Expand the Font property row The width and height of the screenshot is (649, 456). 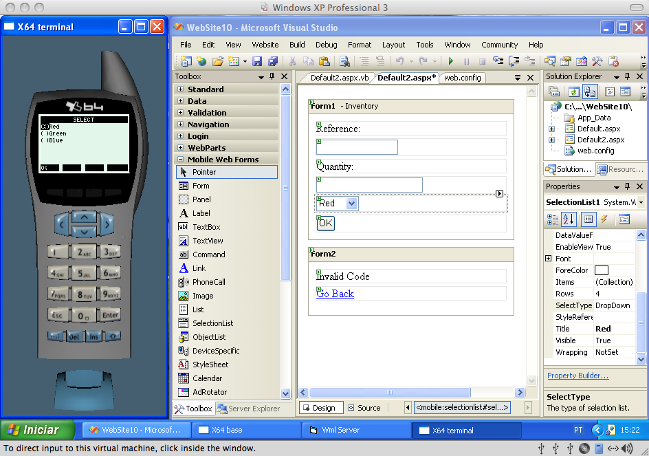[549, 259]
